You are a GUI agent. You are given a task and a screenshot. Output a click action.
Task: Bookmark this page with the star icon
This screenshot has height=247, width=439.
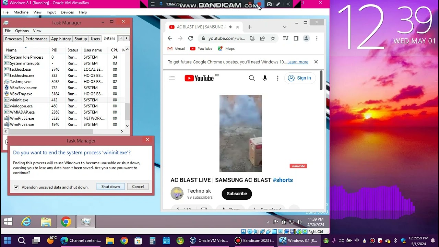click(x=273, y=38)
